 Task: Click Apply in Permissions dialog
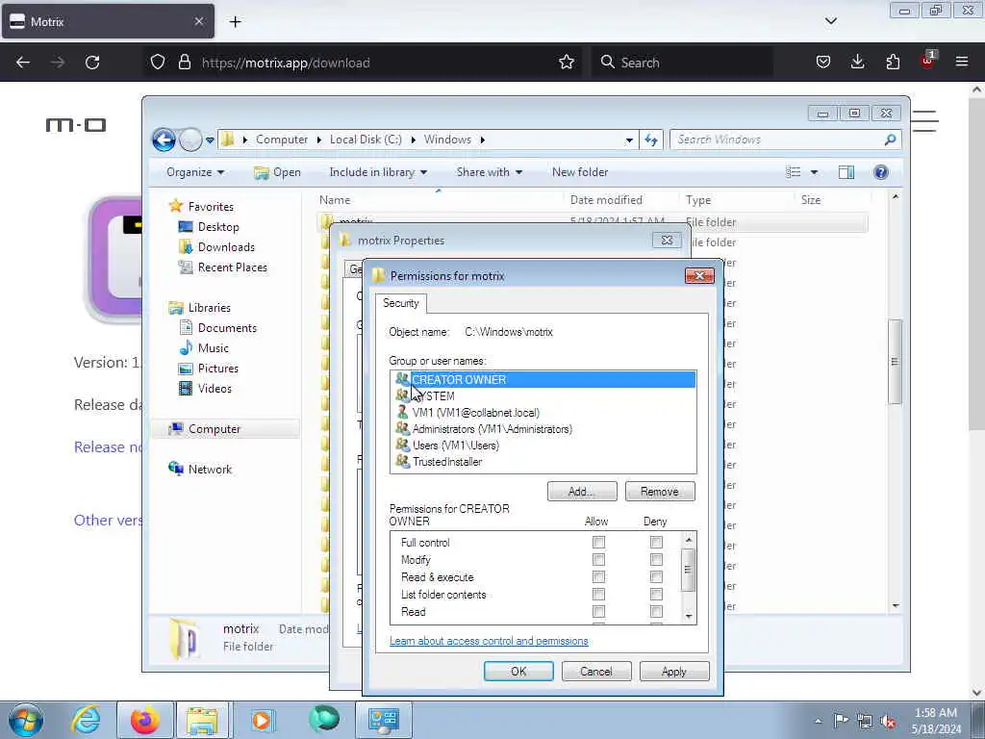(x=674, y=671)
